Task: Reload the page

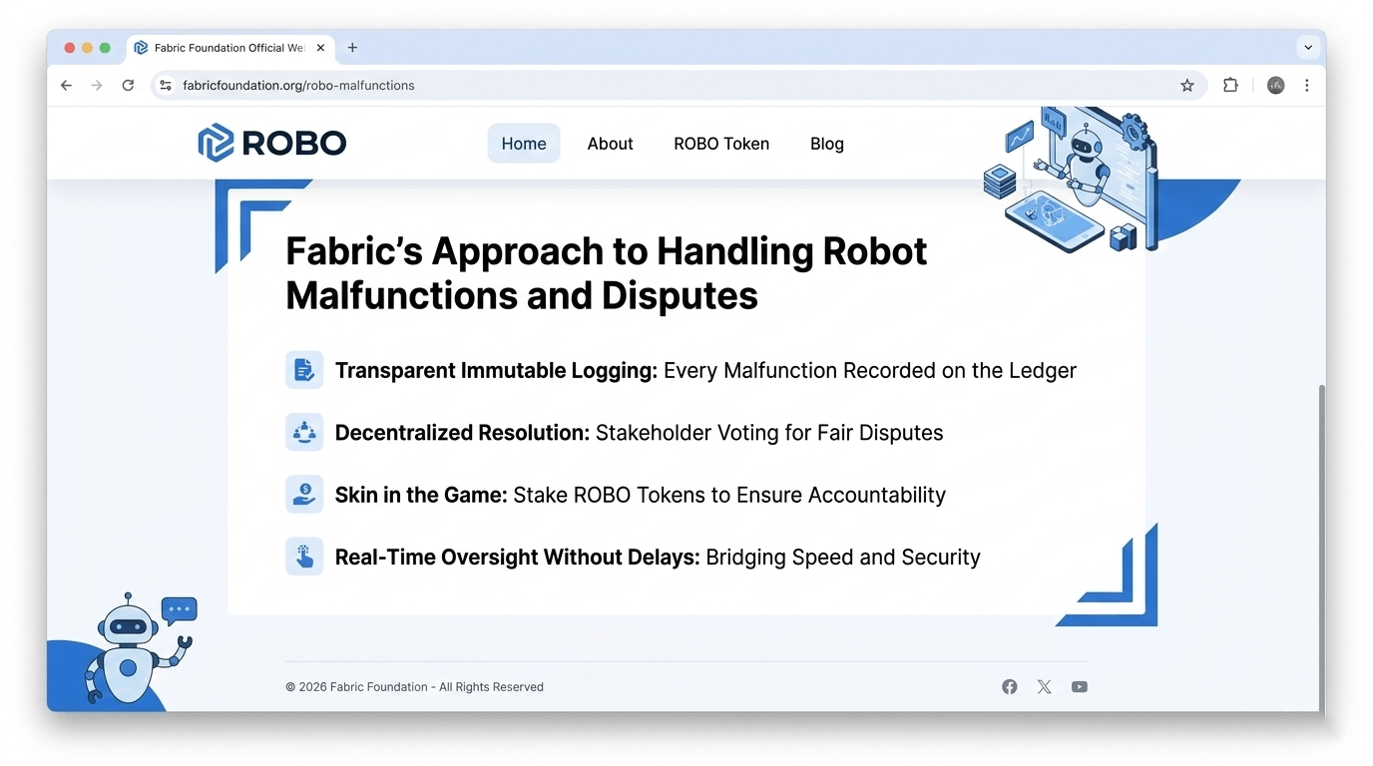Action: tap(128, 86)
